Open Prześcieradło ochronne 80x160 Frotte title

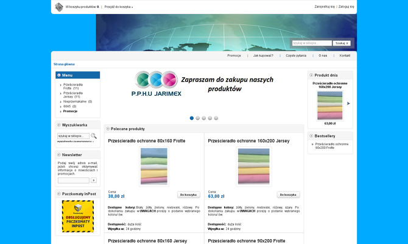(x=147, y=141)
